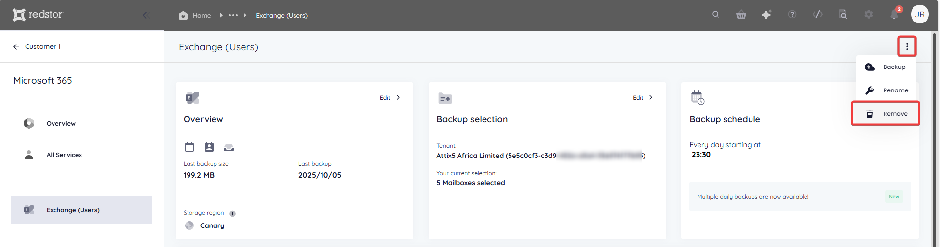
Task: Open the search magnifier icon
Action: (x=716, y=14)
